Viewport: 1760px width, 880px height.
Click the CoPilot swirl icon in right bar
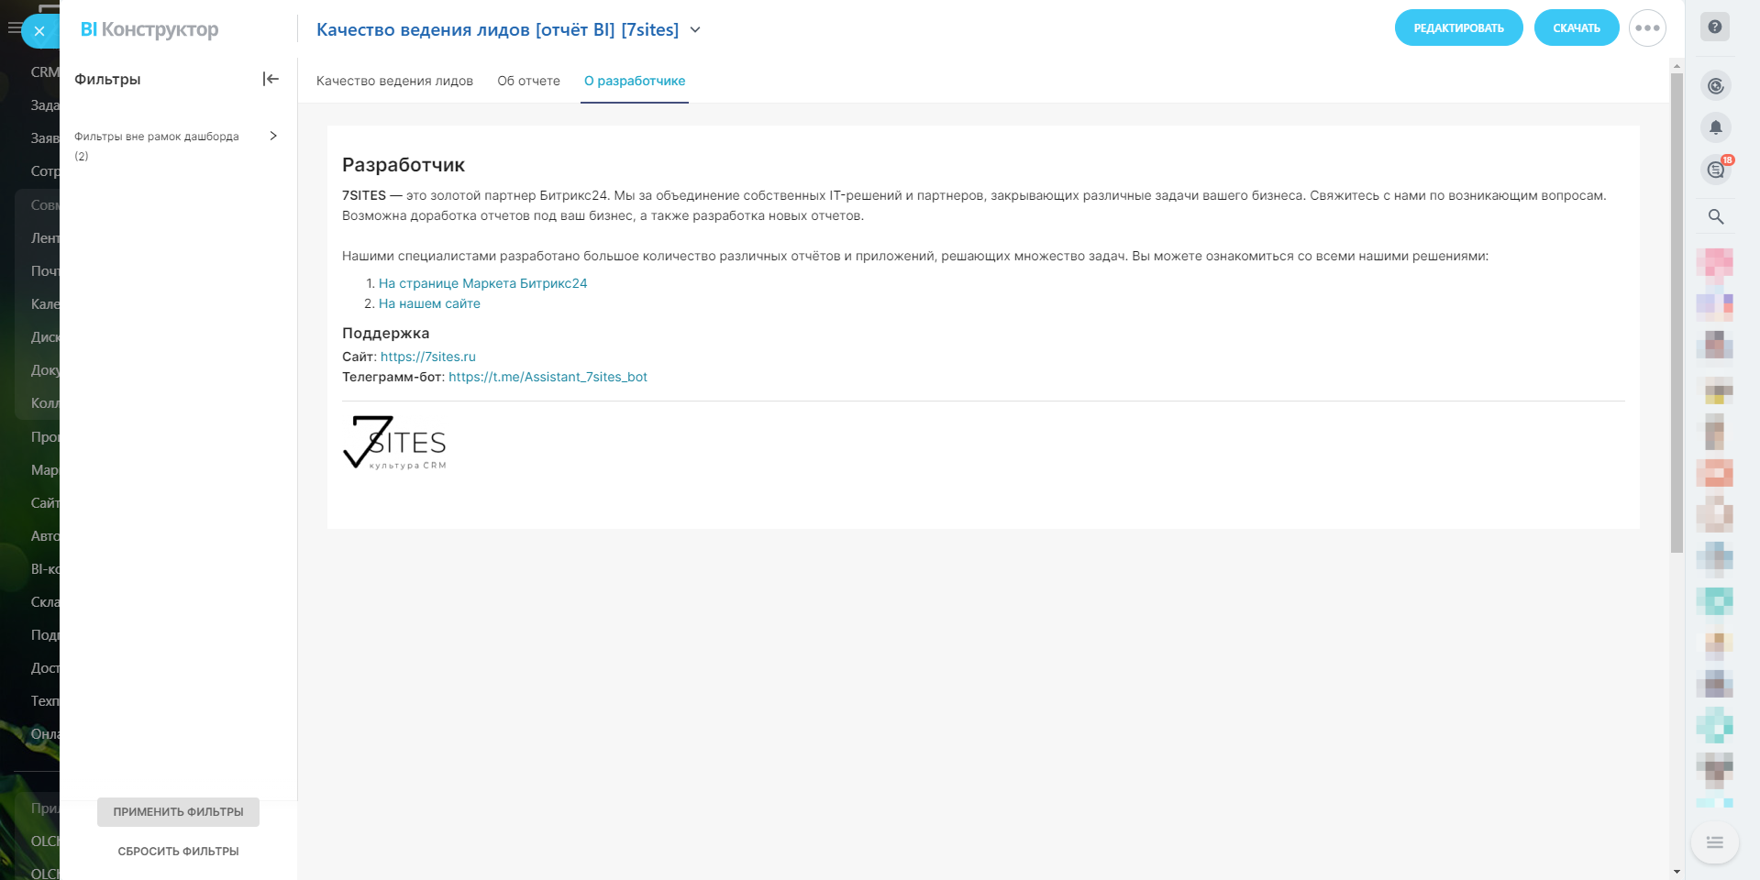coord(1716,86)
